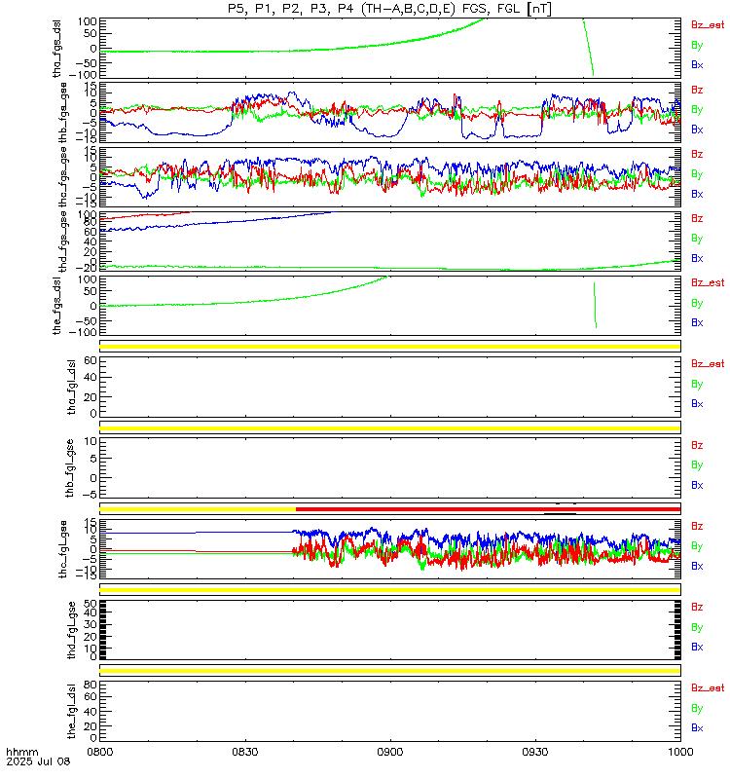The image size is (730, 779).
Task: Click Bz_est legend of the_fgl_dsl bottom panel
Action: 708,688
